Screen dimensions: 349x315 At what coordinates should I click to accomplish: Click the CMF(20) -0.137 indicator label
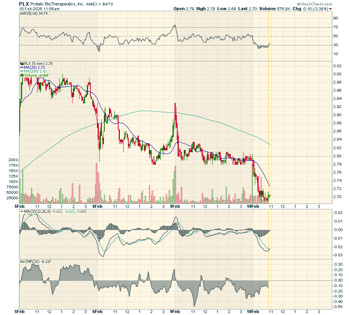pyautogui.click(x=37, y=261)
